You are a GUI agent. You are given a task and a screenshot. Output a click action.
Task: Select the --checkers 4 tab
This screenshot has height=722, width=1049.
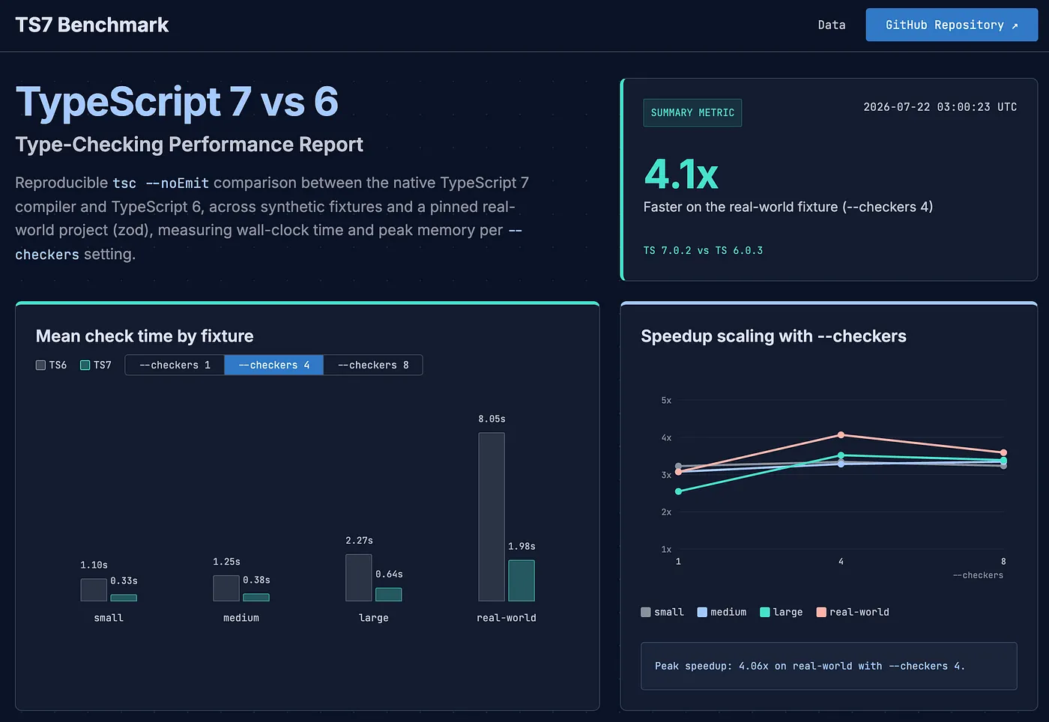pyautogui.click(x=273, y=365)
